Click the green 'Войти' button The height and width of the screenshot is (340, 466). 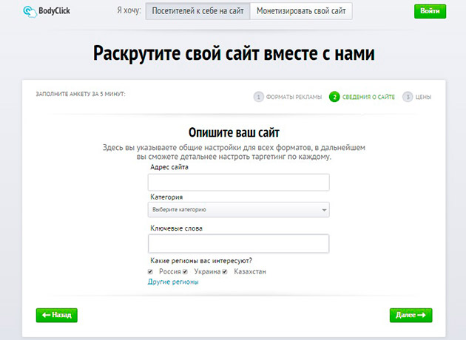(x=430, y=11)
